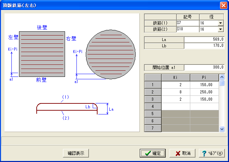Close the 頂版鉄筋(左右) dialog

click(223, 6)
